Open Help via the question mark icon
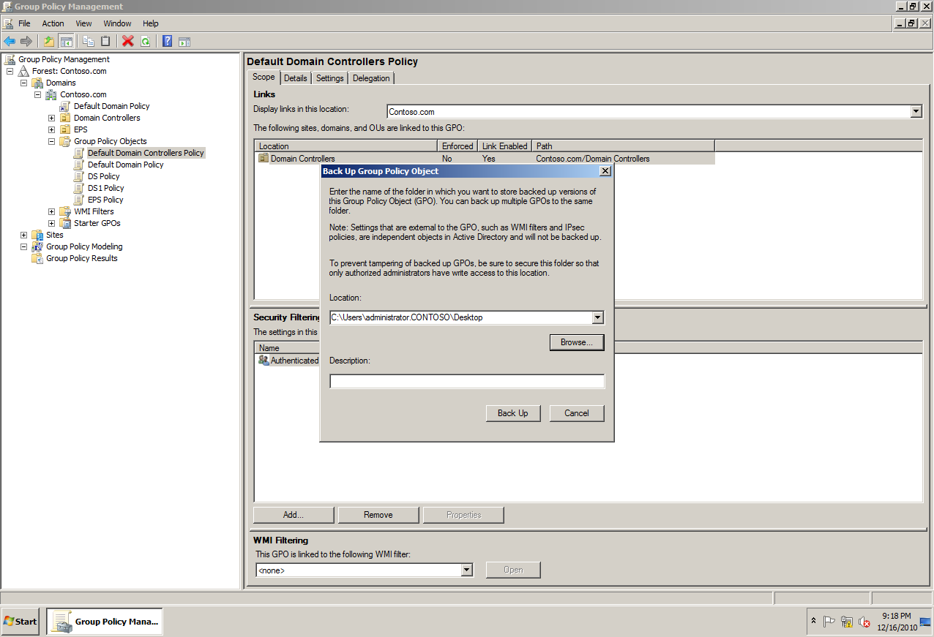Screen dimensions: 934x637 [x=166, y=41]
